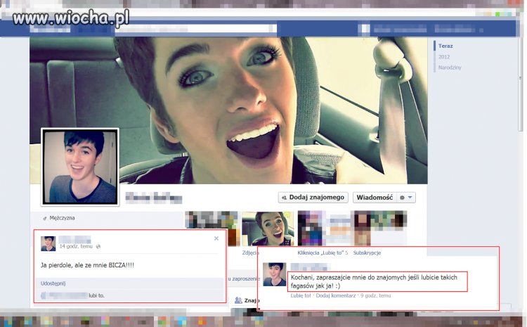Viewport: 527px width, 327px height.
Task: Open the Wiadomość message button
Action: pos(375,198)
